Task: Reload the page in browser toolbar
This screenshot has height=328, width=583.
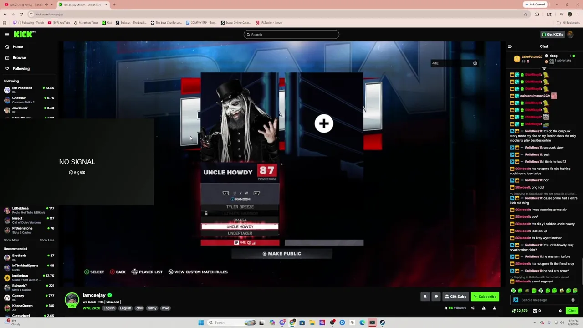Action: tap(21, 14)
